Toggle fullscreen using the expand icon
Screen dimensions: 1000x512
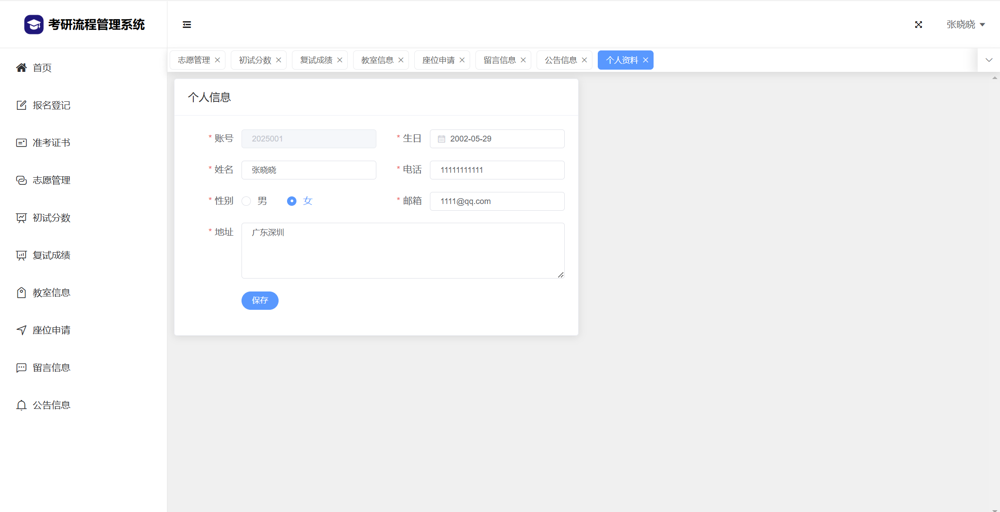pos(918,25)
